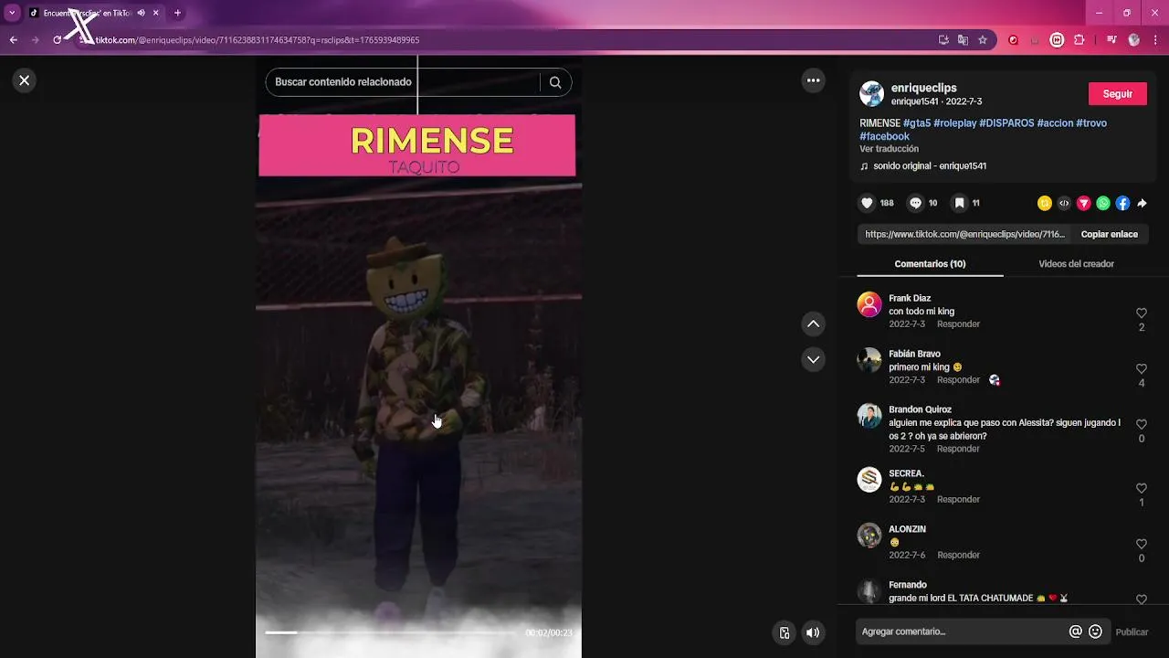
Task: Click the video link URL field
Action: tap(964, 235)
